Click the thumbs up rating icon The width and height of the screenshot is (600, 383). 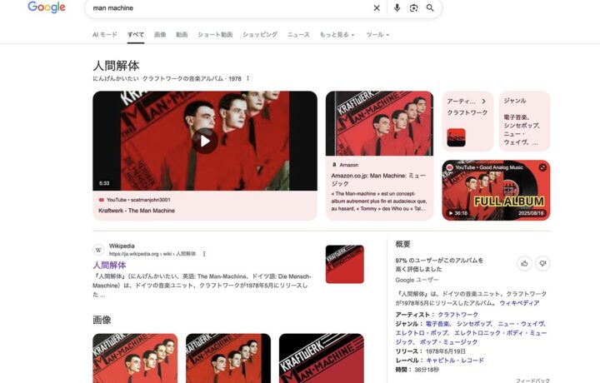[x=524, y=263]
